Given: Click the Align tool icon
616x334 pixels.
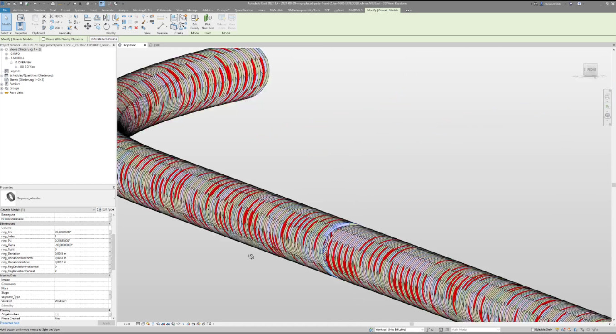Looking at the screenshot, I should [88, 17].
